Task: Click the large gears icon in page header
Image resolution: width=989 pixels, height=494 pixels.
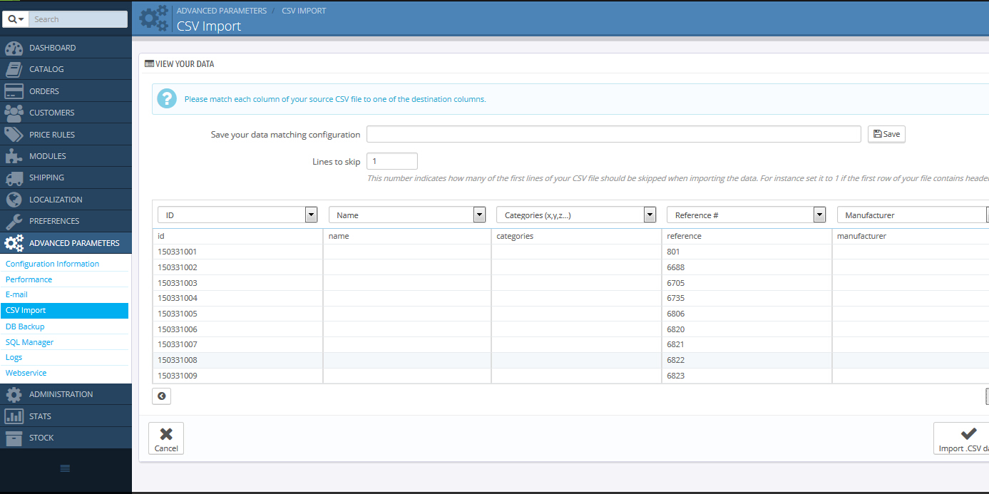Action: click(x=155, y=19)
